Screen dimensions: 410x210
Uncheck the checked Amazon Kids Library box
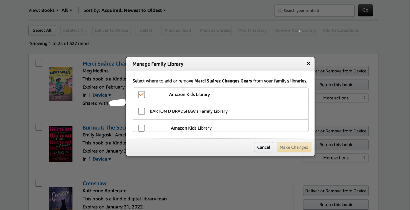pos(141,94)
